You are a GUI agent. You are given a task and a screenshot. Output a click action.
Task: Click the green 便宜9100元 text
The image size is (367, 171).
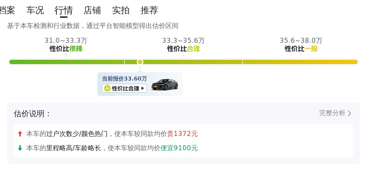pyautogui.click(x=179, y=148)
